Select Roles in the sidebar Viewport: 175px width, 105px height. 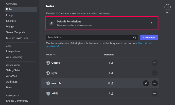(x=21, y=9)
